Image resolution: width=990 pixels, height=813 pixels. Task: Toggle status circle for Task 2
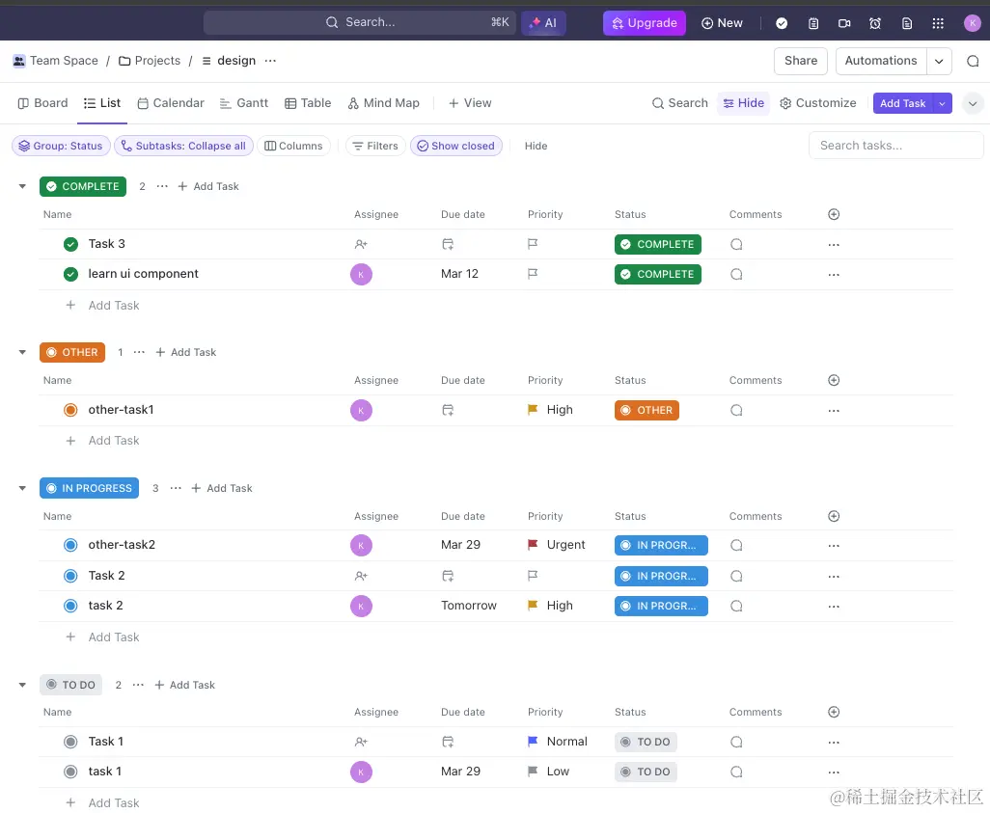click(70, 576)
